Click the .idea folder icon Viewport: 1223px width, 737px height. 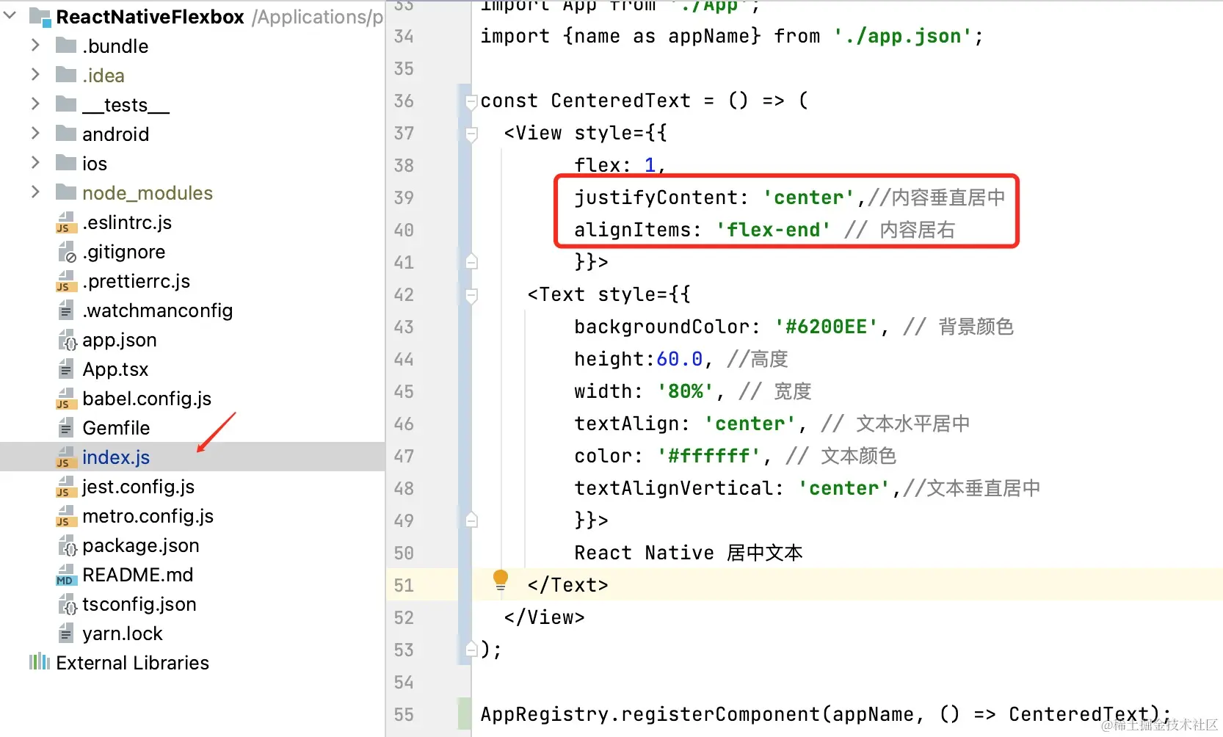click(66, 75)
